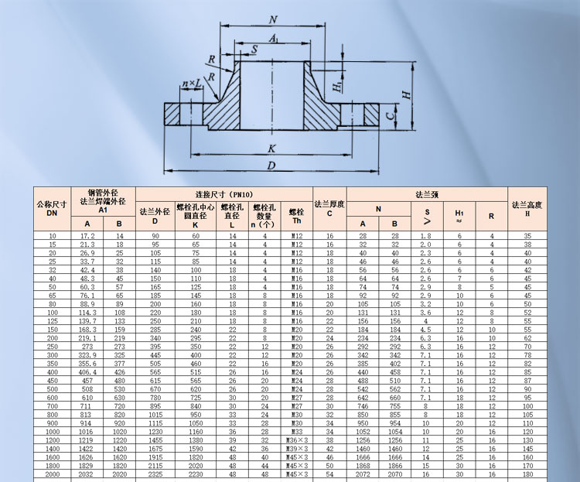Select the 连接尺寸 (PN10) header cell

223,193
